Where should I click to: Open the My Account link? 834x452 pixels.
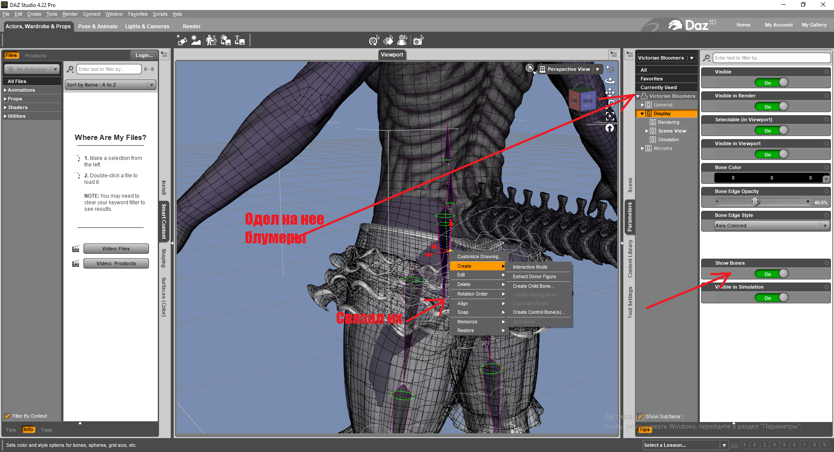click(779, 25)
